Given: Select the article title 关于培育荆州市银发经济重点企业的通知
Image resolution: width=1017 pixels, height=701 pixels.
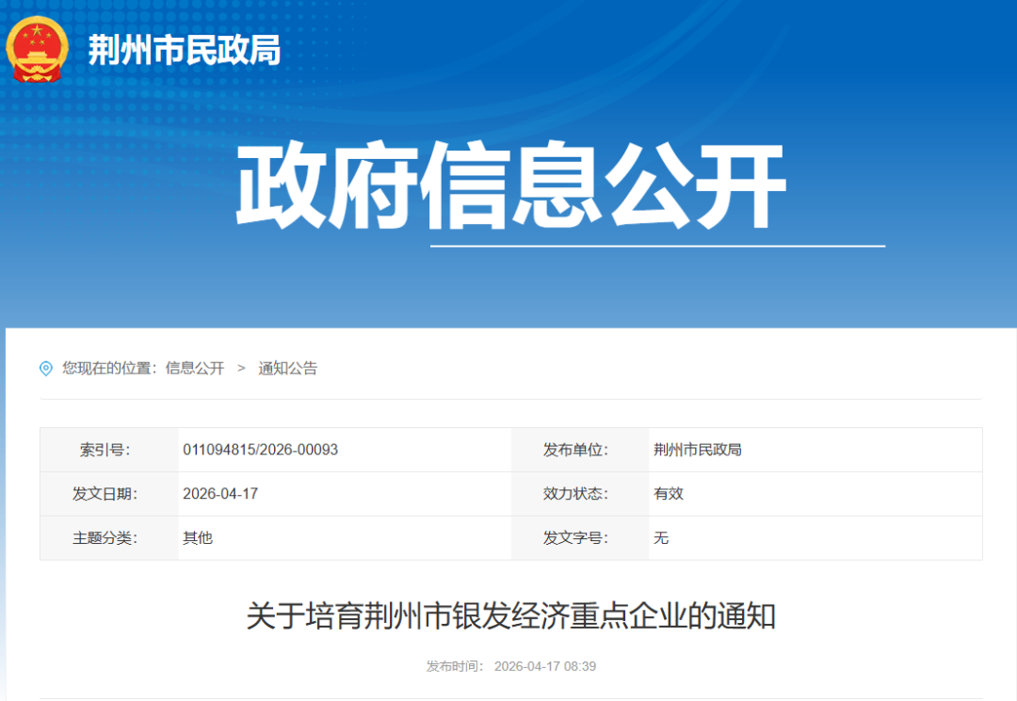Looking at the screenshot, I should (x=508, y=615).
